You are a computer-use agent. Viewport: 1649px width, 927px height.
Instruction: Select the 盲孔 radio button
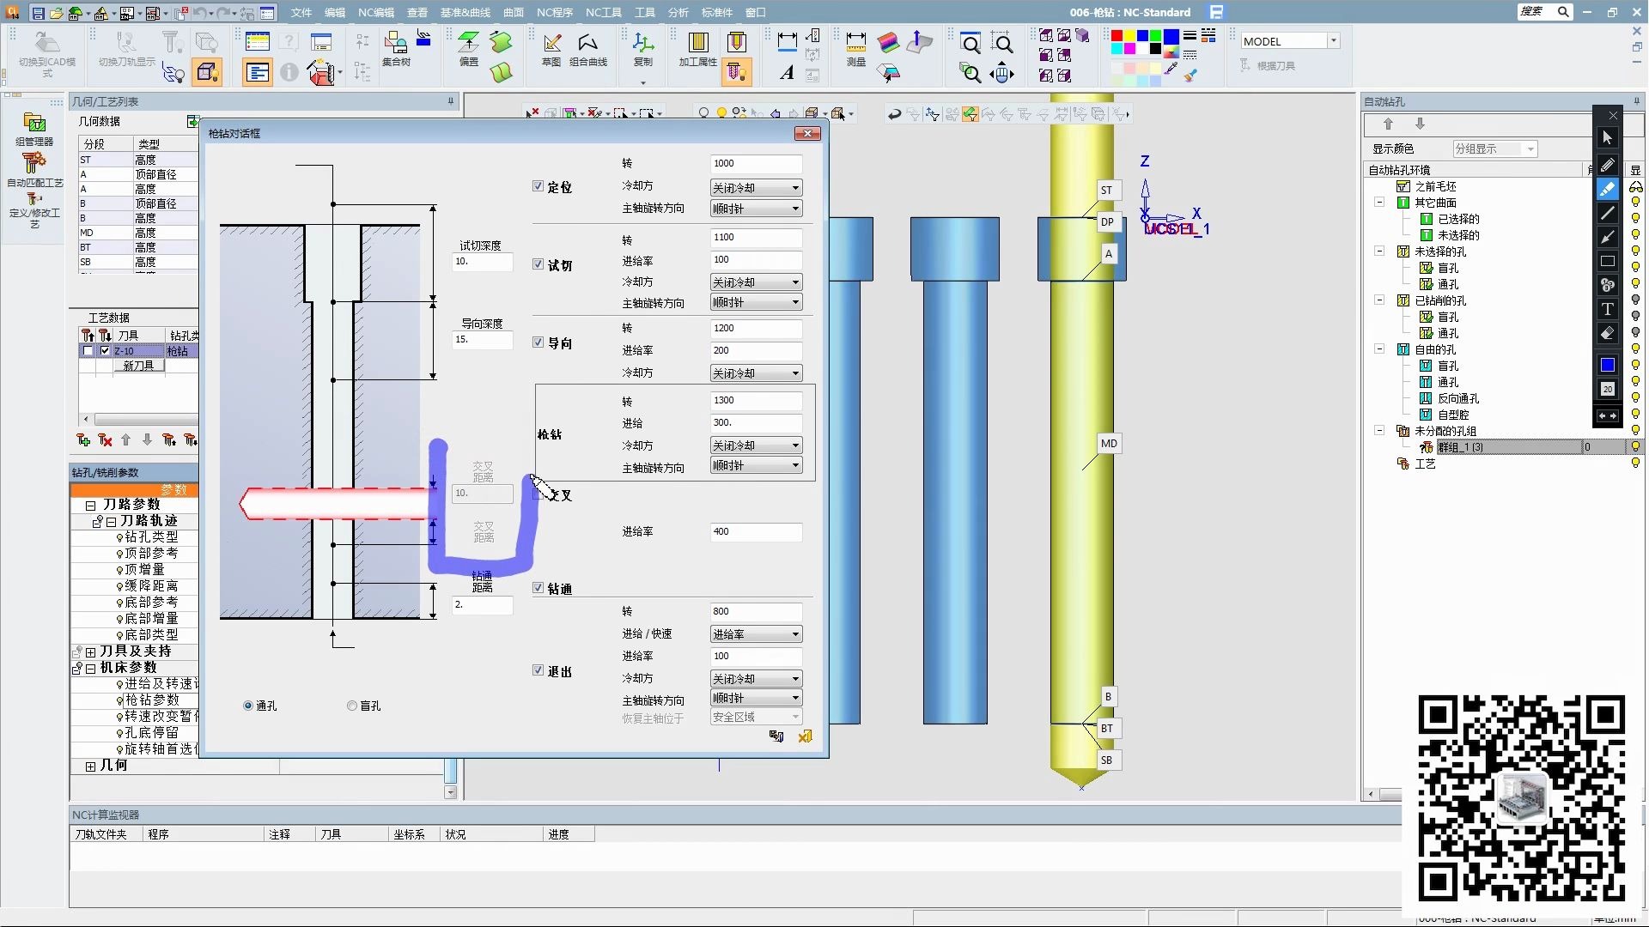point(352,706)
